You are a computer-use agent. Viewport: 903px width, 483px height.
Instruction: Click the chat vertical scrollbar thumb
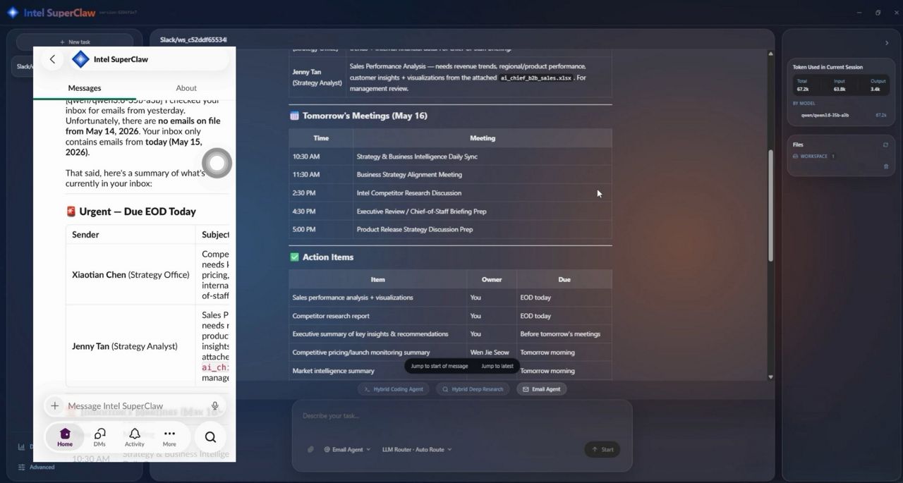point(770,205)
